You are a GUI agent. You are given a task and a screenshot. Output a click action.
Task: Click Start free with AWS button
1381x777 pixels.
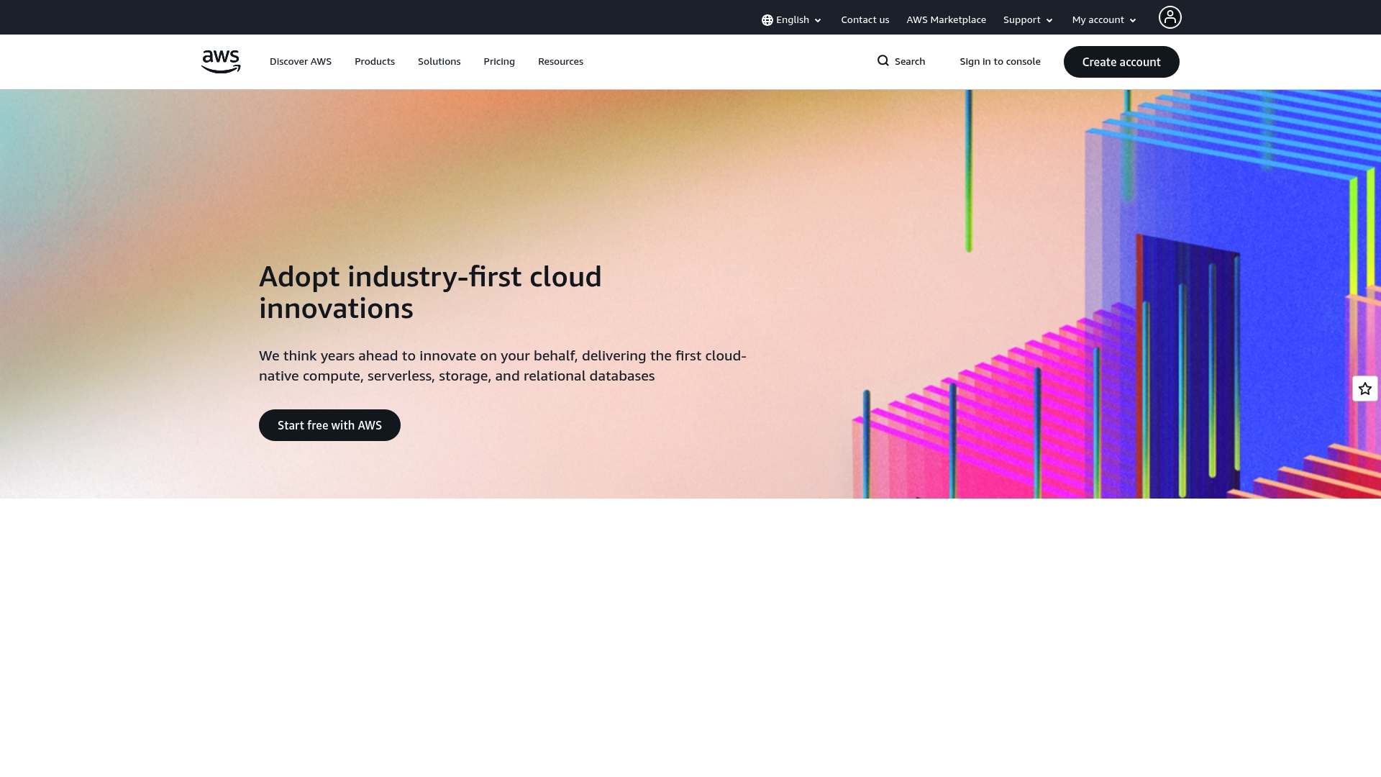(x=329, y=425)
